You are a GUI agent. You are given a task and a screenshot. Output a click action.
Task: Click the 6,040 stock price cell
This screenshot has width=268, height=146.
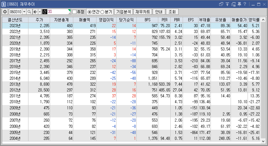pos(45,78)
